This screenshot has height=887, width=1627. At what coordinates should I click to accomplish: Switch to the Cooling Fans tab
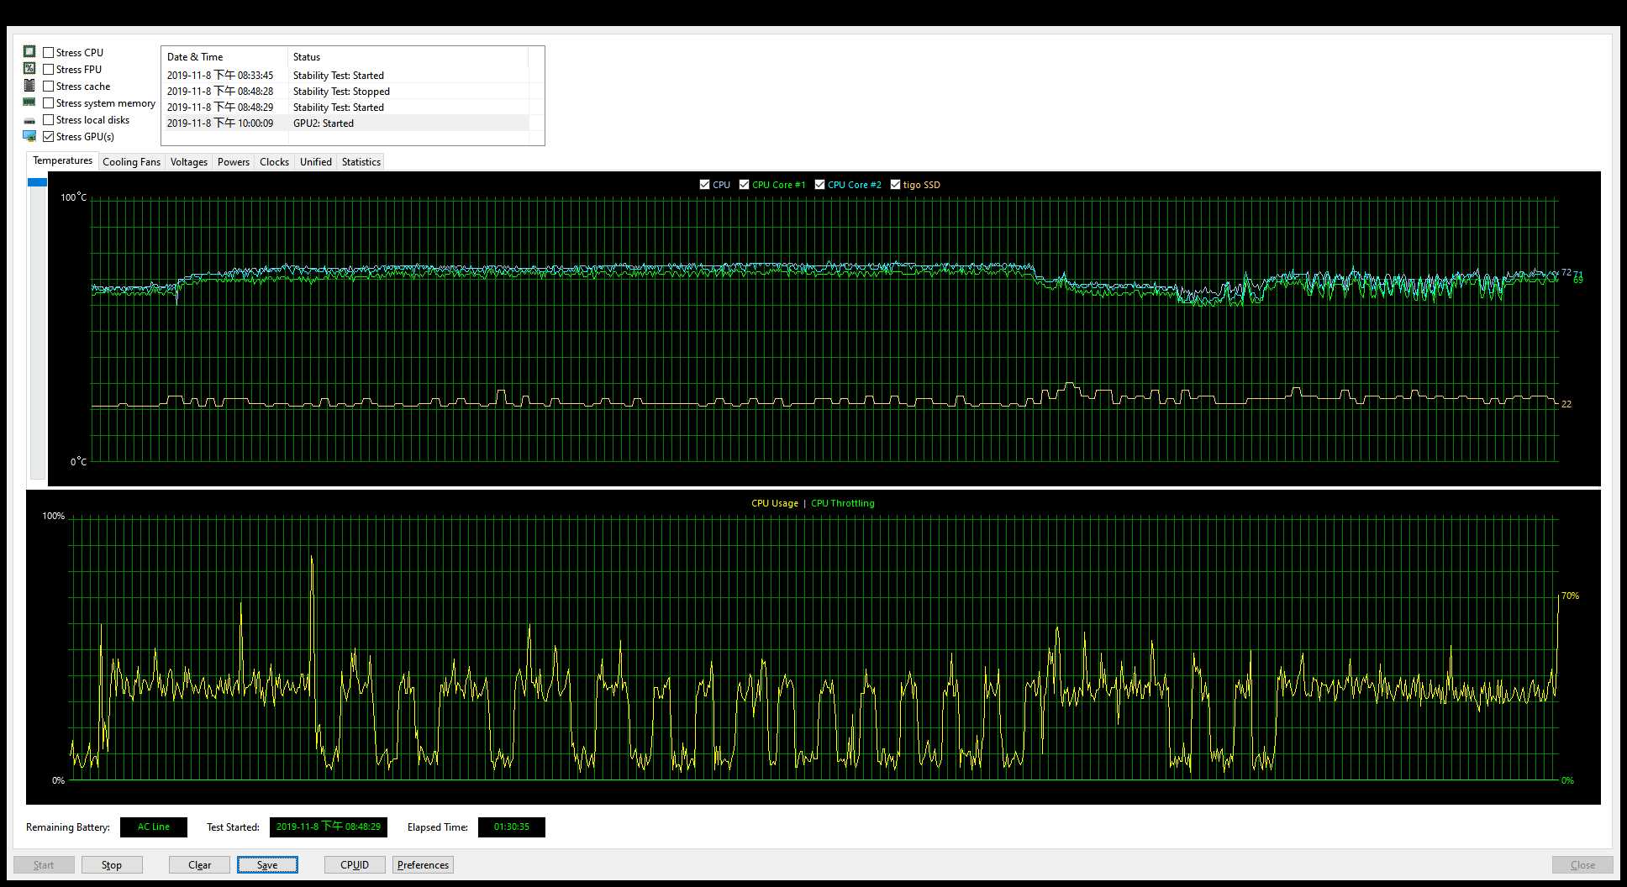coord(131,162)
